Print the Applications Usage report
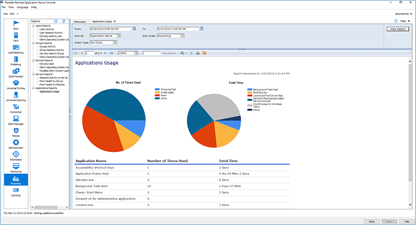 tap(197, 53)
